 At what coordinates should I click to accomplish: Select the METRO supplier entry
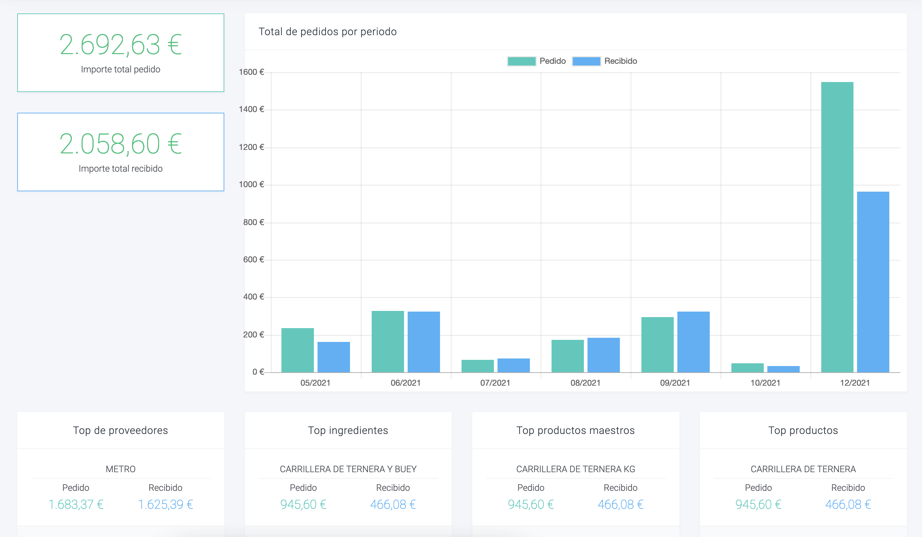(120, 469)
